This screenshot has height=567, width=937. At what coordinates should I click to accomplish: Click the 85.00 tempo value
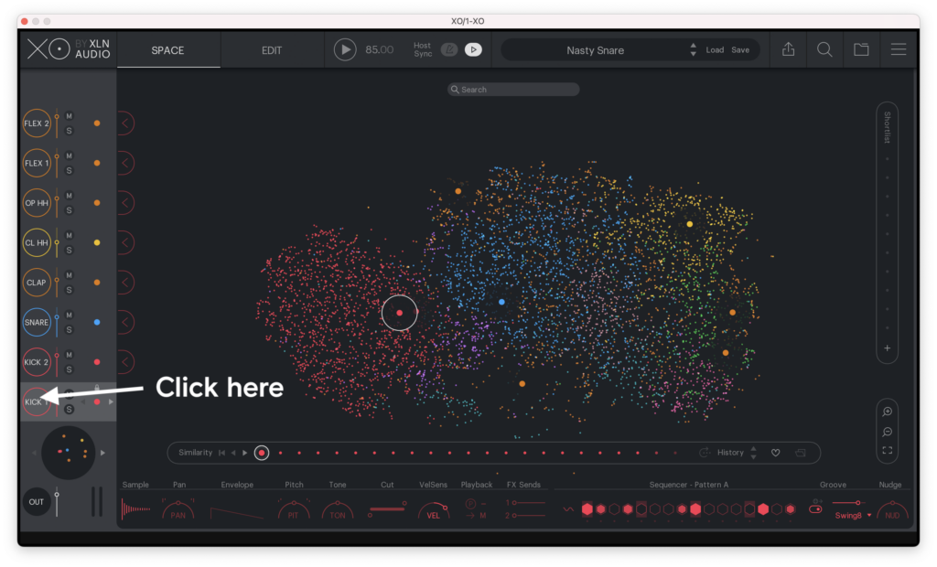[x=380, y=49]
